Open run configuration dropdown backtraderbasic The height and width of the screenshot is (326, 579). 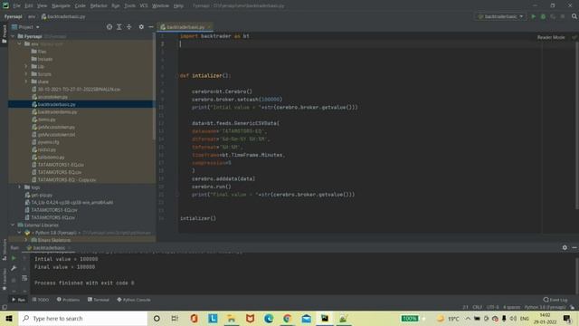pos(500,16)
